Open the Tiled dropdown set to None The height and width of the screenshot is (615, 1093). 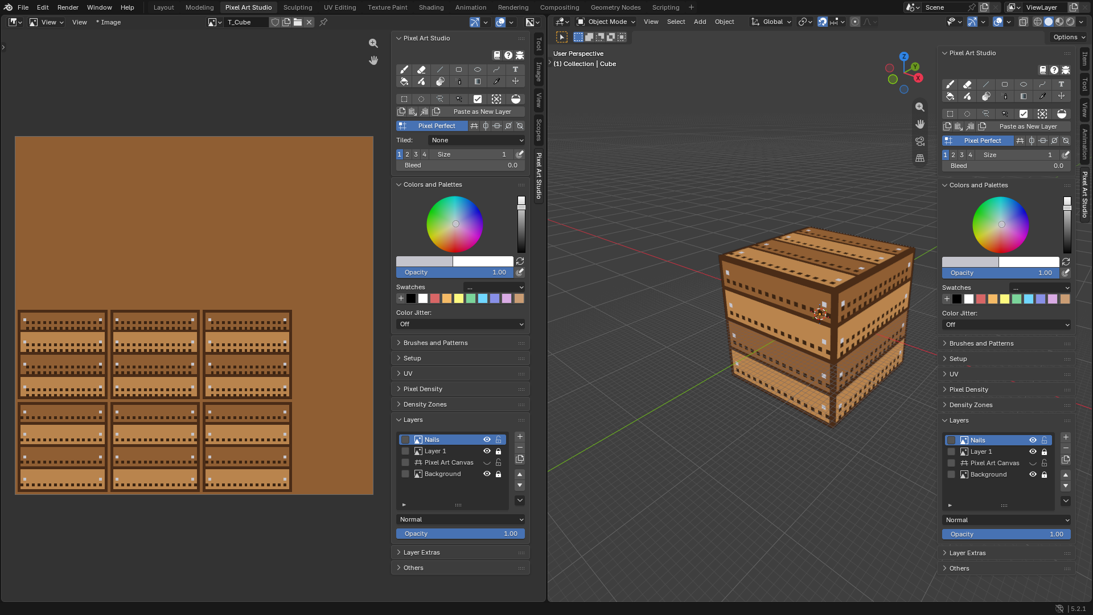476,140
